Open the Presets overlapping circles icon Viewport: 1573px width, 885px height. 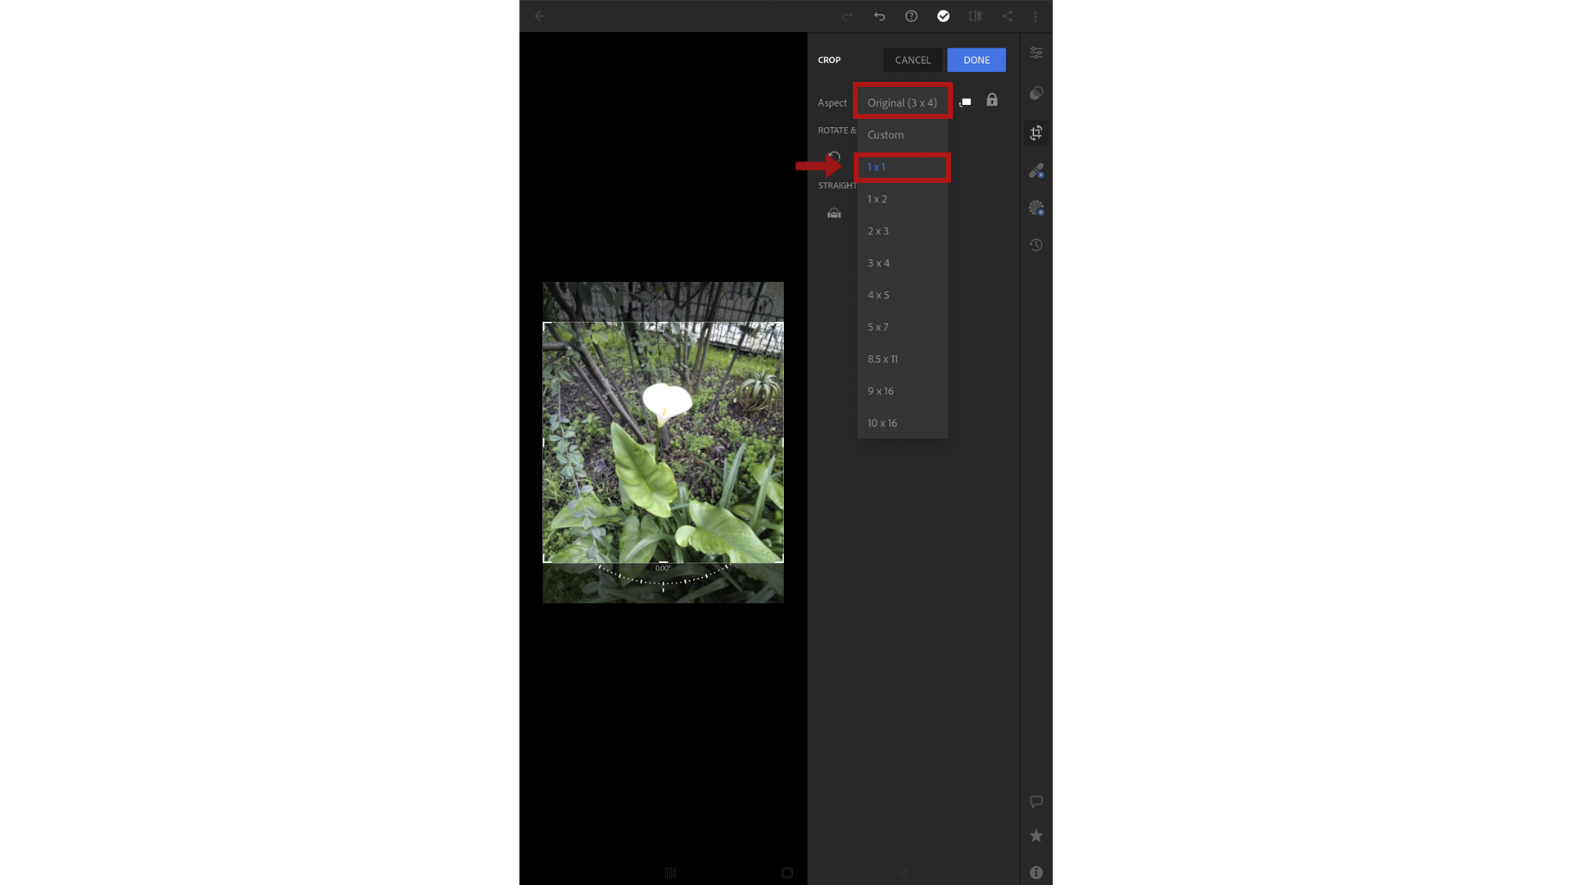(1036, 93)
